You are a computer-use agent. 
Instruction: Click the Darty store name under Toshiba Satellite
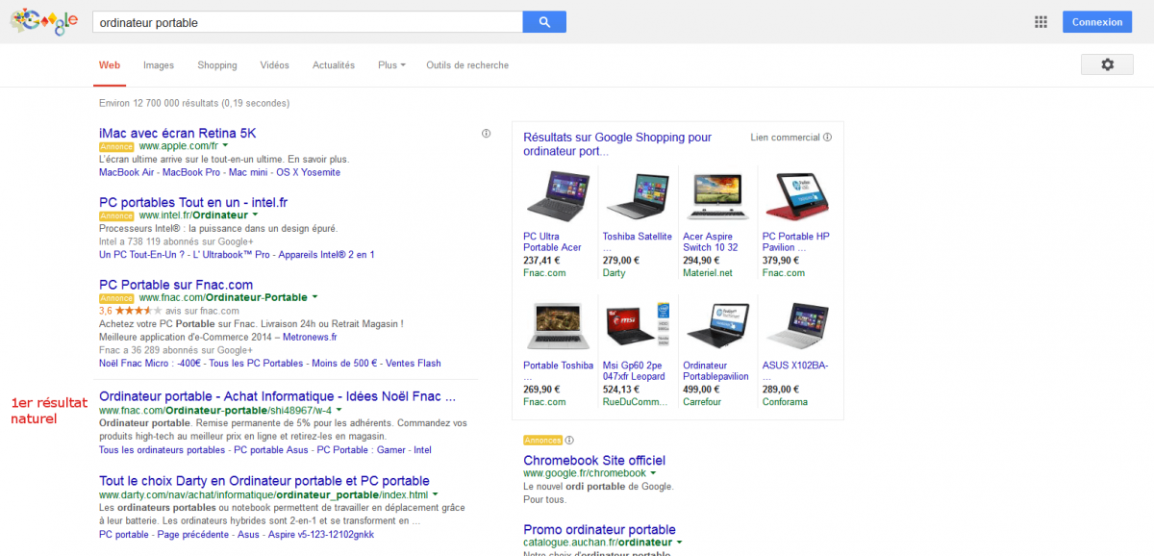coord(615,272)
